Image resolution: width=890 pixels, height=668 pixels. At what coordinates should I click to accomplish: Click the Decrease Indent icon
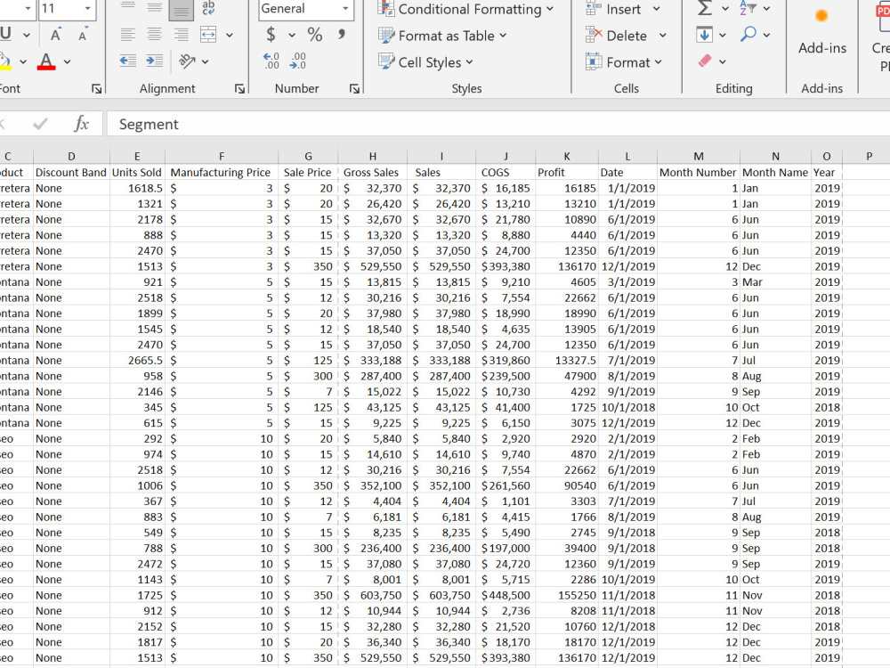coord(127,61)
